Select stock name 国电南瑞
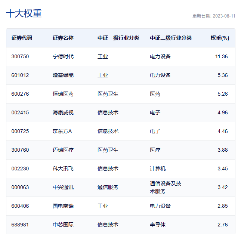 point(63,206)
